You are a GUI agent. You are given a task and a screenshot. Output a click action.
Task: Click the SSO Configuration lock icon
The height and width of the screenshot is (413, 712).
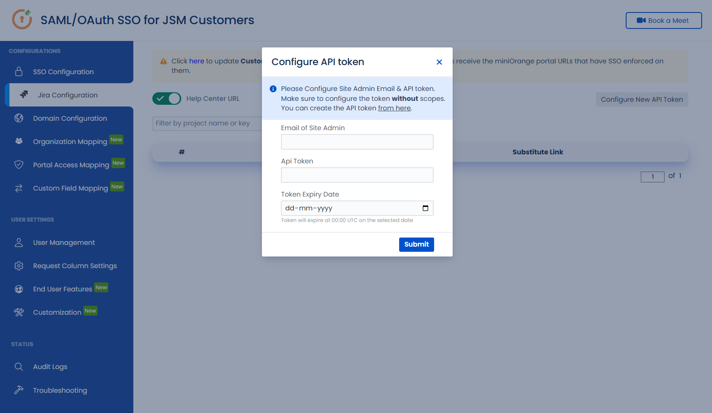click(x=19, y=72)
